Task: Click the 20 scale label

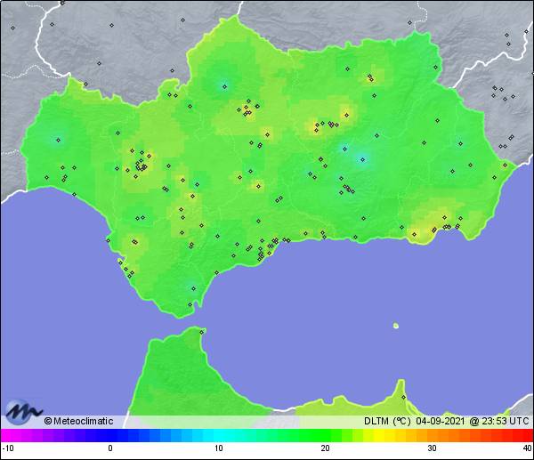Action: (x=325, y=448)
